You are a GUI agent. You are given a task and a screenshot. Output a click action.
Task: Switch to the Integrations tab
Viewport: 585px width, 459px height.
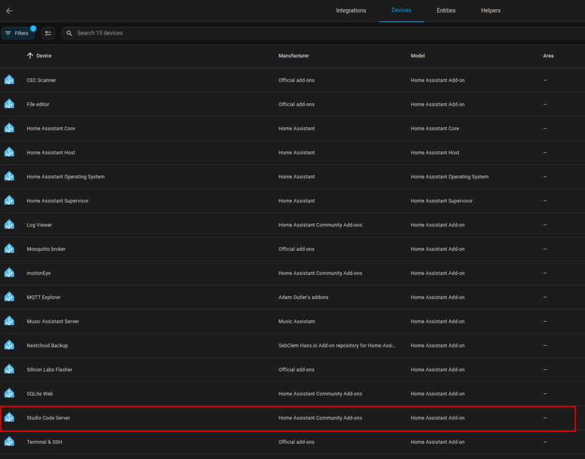(x=351, y=10)
